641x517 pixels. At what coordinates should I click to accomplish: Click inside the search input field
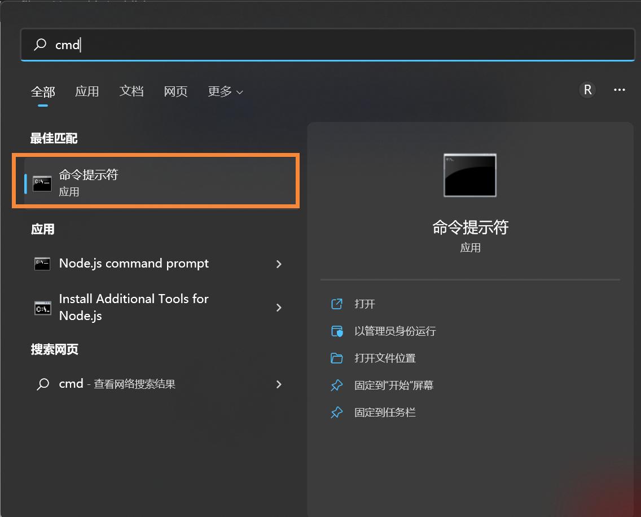click(x=169, y=44)
